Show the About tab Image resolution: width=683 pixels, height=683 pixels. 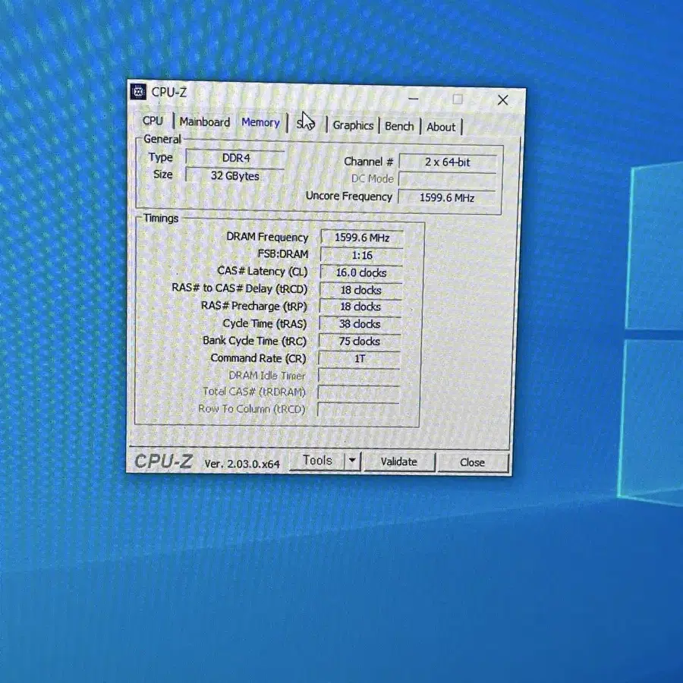441,127
